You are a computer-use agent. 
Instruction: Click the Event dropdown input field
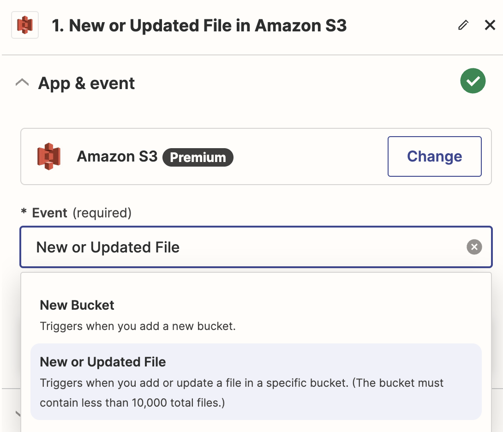pos(256,247)
